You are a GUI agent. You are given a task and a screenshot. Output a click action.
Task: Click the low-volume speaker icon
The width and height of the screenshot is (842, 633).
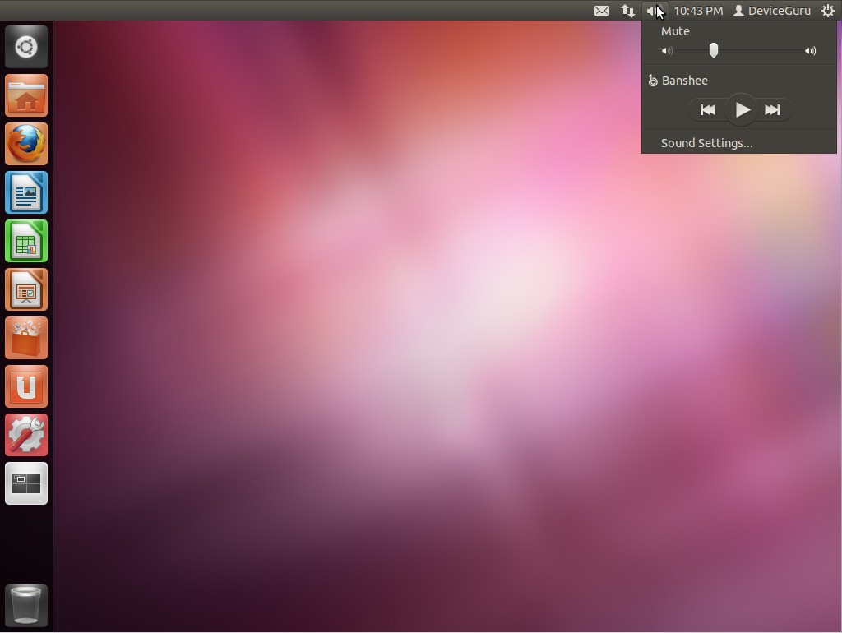pyautogui.click(x=667, y=51)
